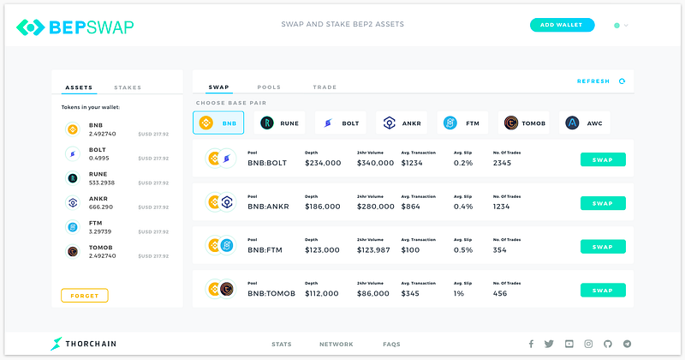Screen dimensions: 685x360
Task: Open the FAQs footer link
Action: pyautogui.click(x=391, y=345)
